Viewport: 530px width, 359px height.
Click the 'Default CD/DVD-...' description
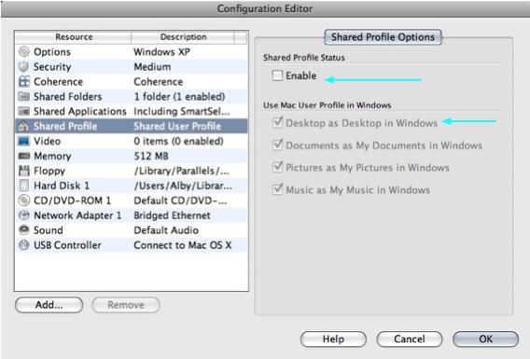(x=180, y=200)
